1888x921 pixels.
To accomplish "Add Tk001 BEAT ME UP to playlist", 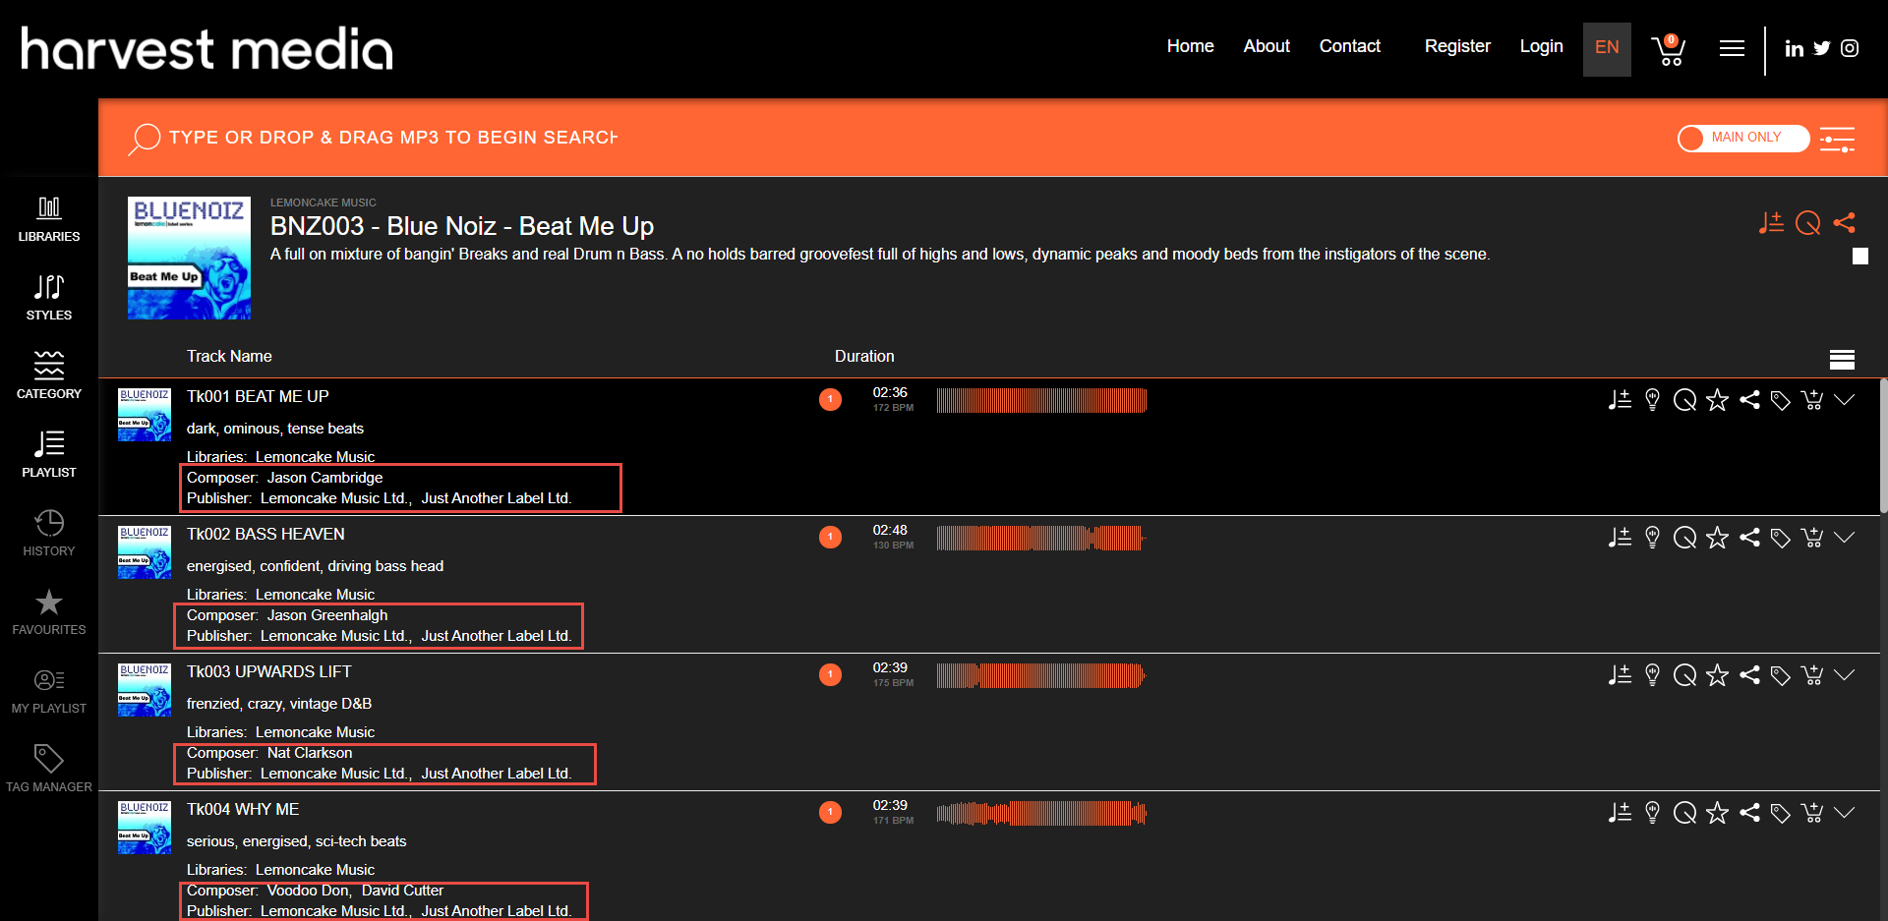I will (1620, 400).
